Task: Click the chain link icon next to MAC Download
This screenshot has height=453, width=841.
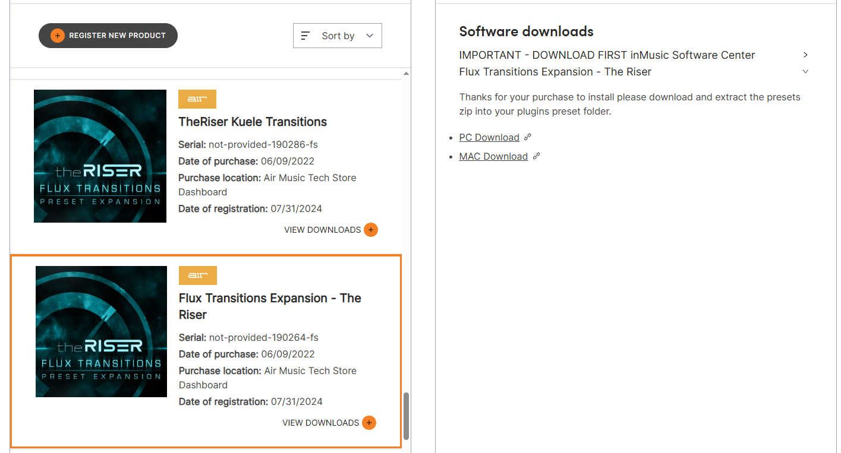Action: click(x=536, y=156)
